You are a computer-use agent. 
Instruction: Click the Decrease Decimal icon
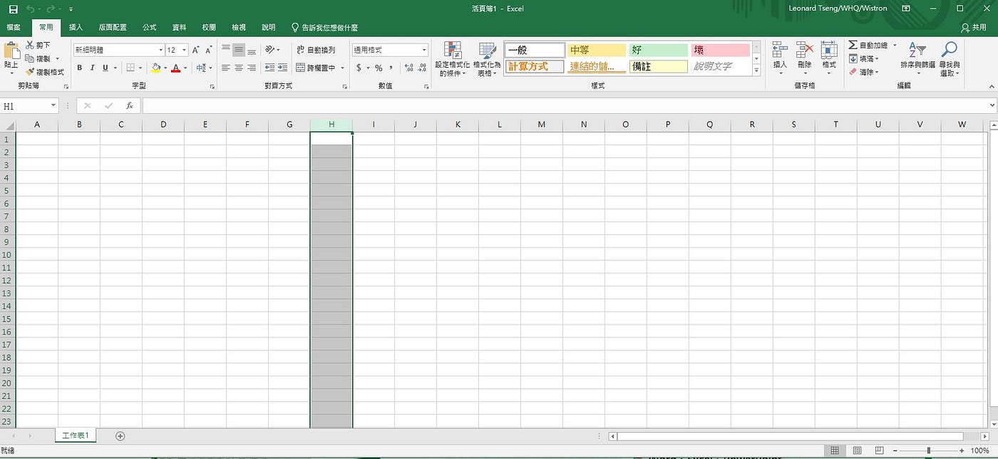click(421, 68)
